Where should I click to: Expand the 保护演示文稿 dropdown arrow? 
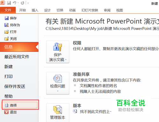[x=66, y=60]
